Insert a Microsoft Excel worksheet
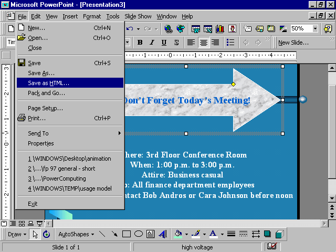Viewport: 336px width, 252px height. (x=208, y=29)
